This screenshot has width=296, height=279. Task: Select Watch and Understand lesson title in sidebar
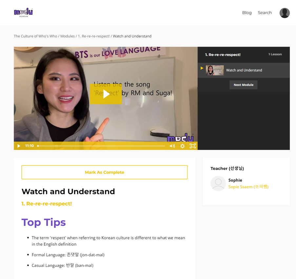point(244,70)
